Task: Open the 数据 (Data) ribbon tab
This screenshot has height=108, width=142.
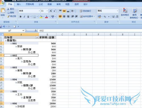Action: click(x=50, y=4)
